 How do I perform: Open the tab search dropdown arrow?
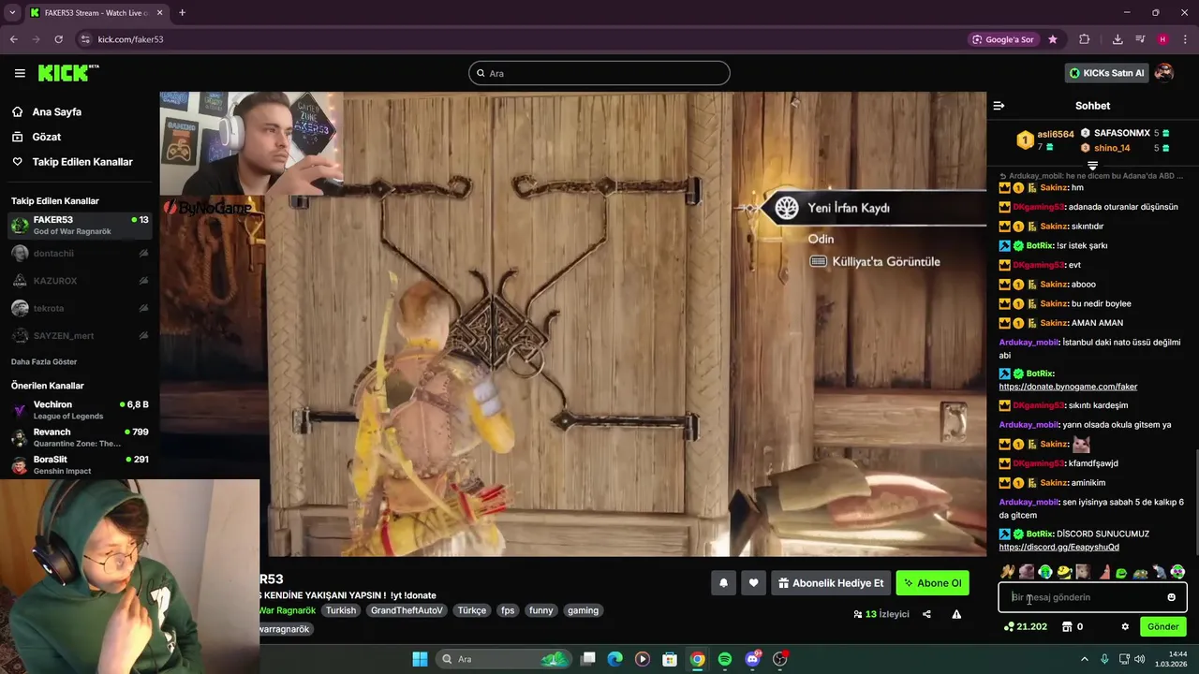[12, 12]
